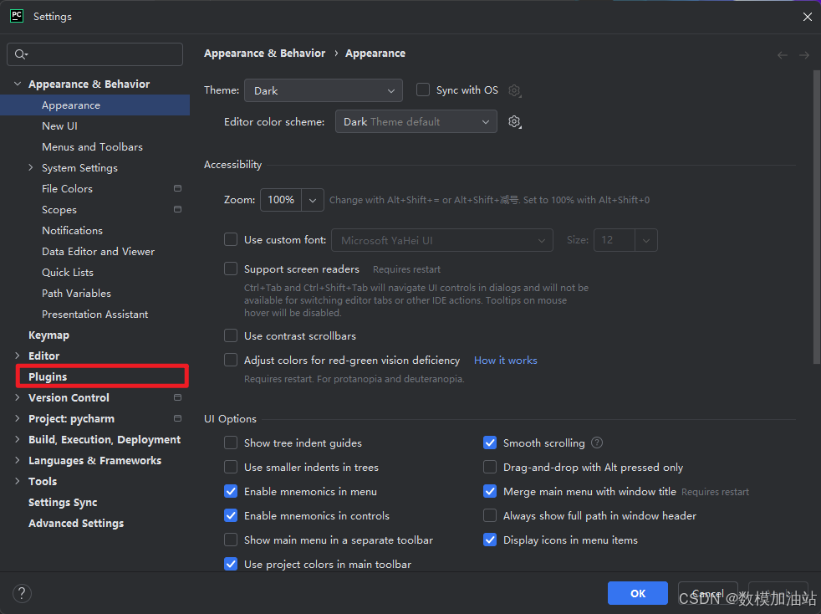Screen dimensions: 821x614
Task: Open the Plugins settings page
Action: pyautogui.click(x=48, y=376)
